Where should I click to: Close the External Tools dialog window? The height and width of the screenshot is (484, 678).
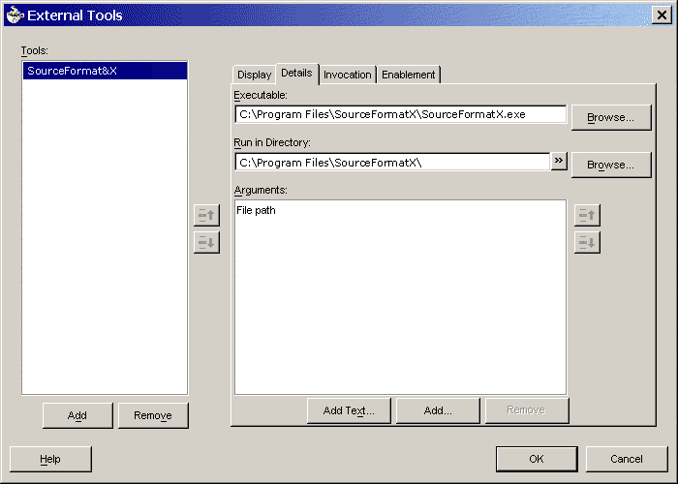tap(662, 15)
